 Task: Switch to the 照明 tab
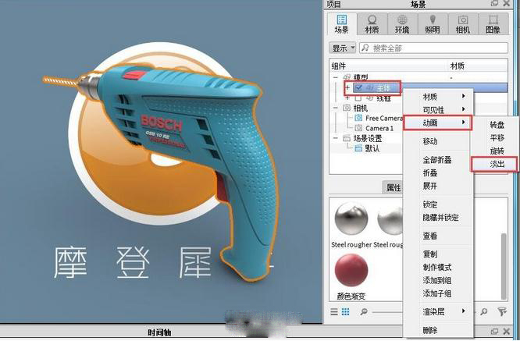[432, 24]
